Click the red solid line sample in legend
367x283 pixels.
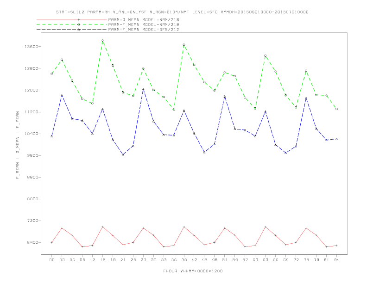pyautogui.click(x=72, y=19)
